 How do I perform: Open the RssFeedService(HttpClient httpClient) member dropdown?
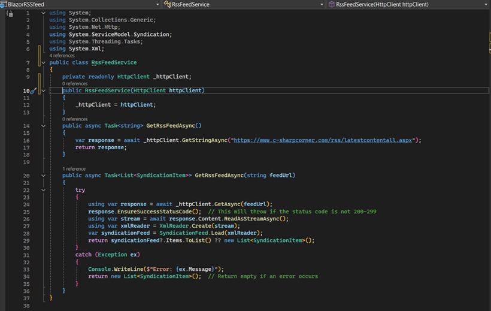(x=486, y=4)
